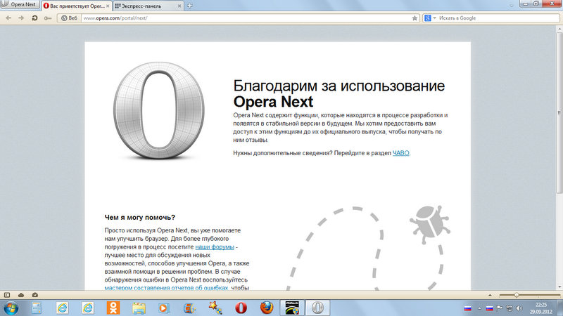
Task: Switch to the 'Вас приветствует Opera' tab
Action: click(x=77, y=6)
